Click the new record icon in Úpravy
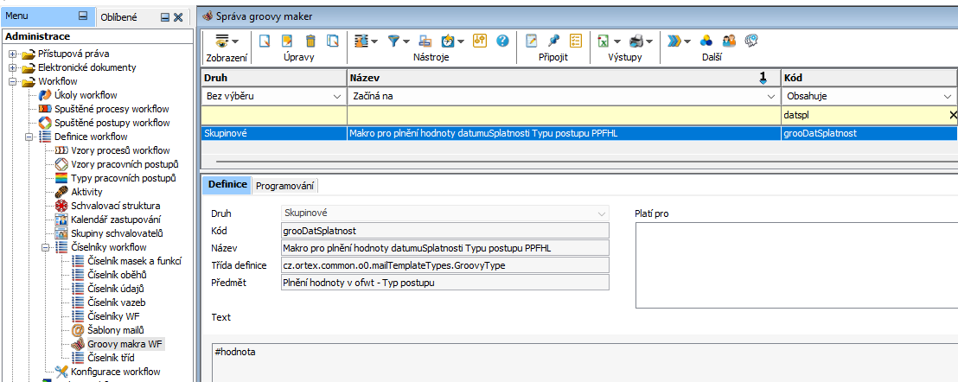958x382 pixels. [x=265, y=41]
